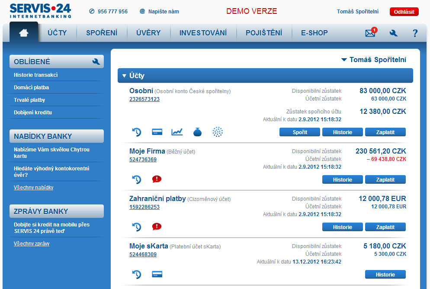This screenshot has width=430, height=289.
Task: Open the kontokorentní úvěr offer
Action: 51,172
